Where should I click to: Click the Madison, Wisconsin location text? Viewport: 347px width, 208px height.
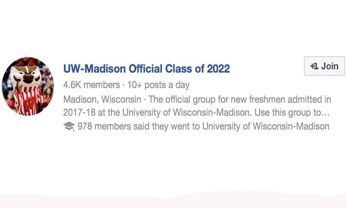(x=102, y=100)
